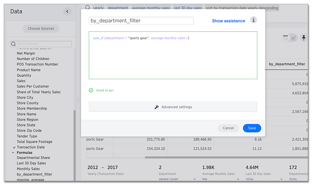This screenshot has width=312, height=185.
Task: Open Choose Sources
Action: [41, 28]
